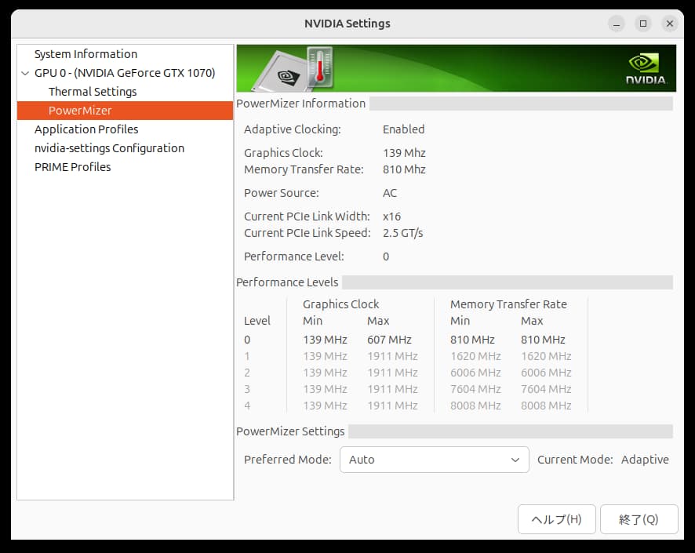Image resolution: width=695 pixels, height=553 pixels.
Task: Click the PowerMizer Information section header
Action: tap(301, 104)
